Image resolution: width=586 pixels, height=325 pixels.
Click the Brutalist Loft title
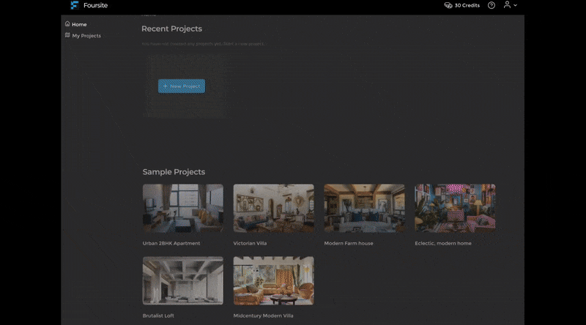point(158,315)
